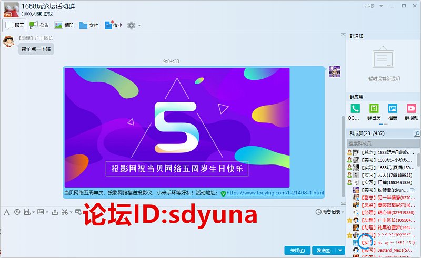This screenshot has height=258, width=421.
Task: Expand the settings gear dropdown arrow
Action: tap(139, 25)
